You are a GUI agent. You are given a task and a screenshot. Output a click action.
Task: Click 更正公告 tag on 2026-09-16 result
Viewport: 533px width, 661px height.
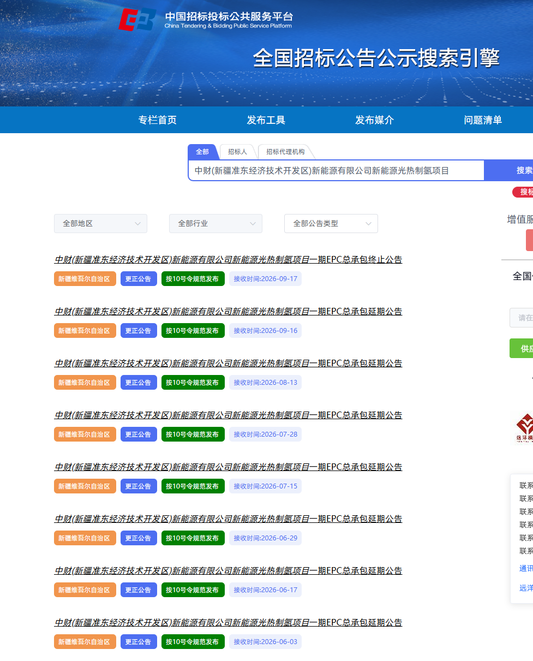pyautogui.click(x=139, y=331)
